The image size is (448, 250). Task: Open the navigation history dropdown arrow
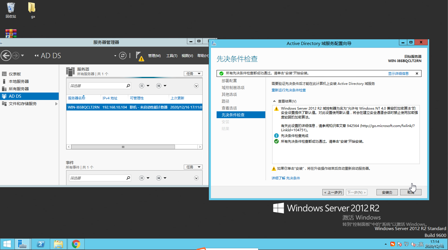tap(23, 56)
